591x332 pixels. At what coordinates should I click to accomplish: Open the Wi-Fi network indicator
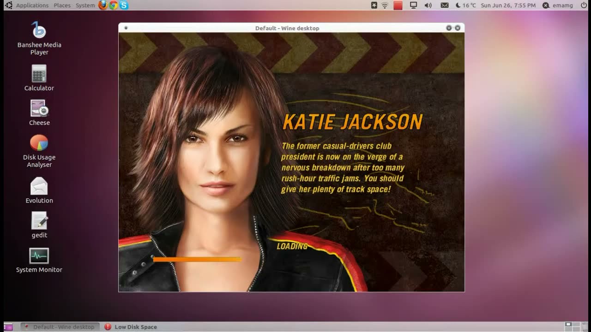[385, 5]
